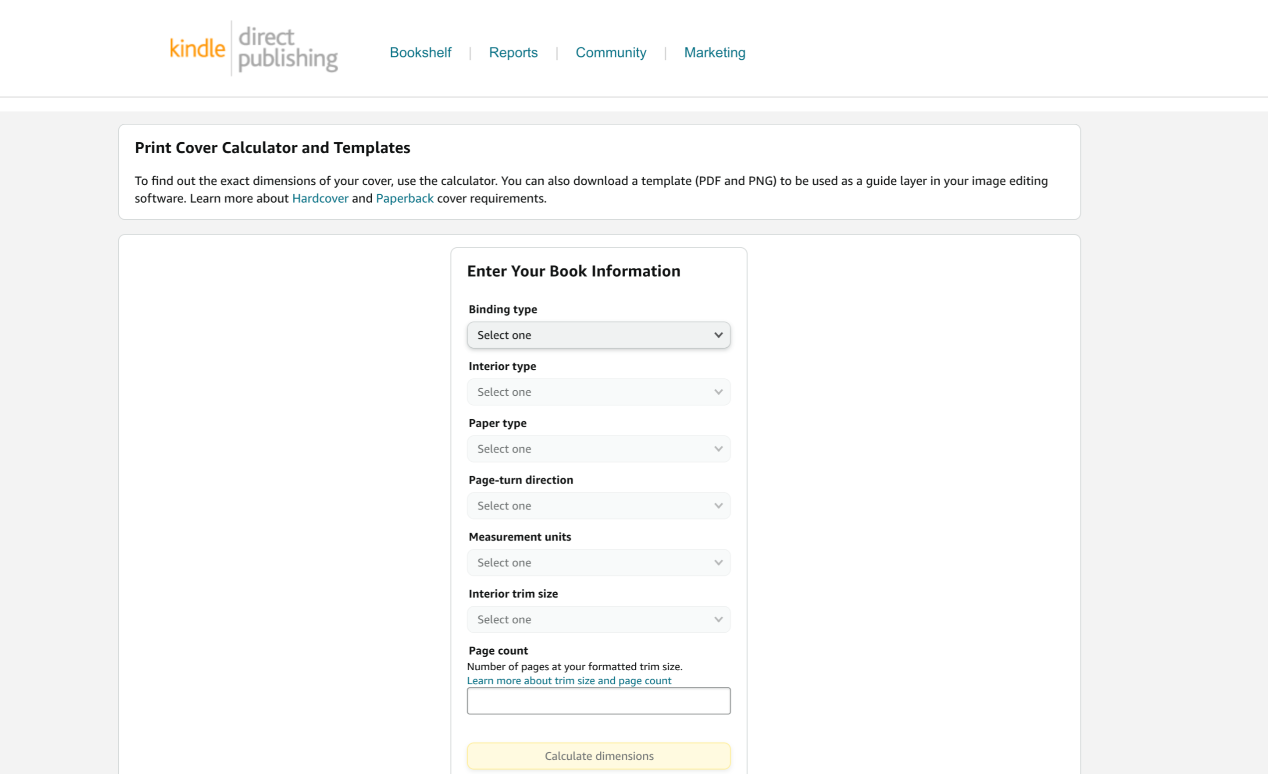
Task: Open the Measurement units dropdown
Action: tap(598, 562)
